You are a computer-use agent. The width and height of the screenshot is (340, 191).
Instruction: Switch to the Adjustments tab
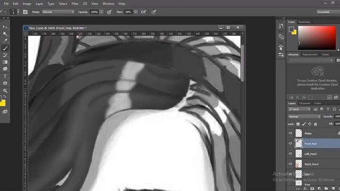click(310, 54)
